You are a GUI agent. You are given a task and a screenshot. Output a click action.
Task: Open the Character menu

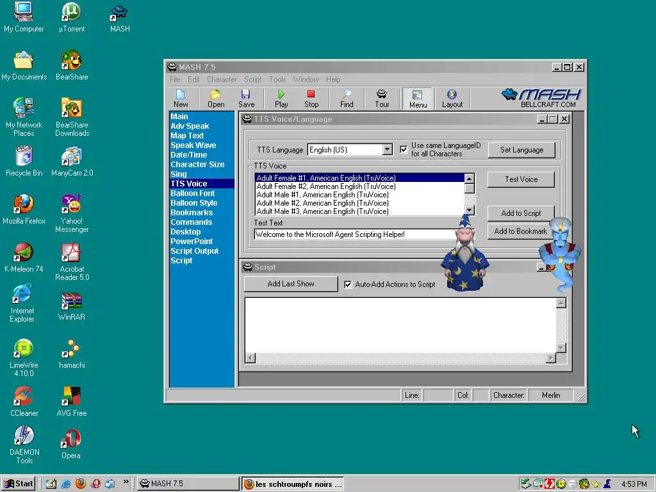pos(222,79)
